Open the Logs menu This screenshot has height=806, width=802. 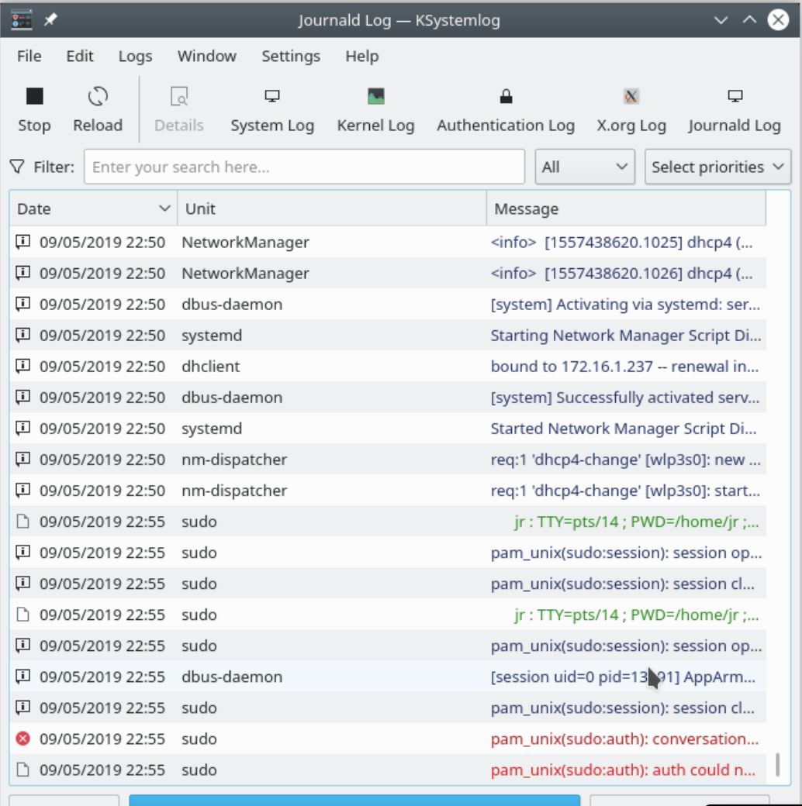point(135,56)
